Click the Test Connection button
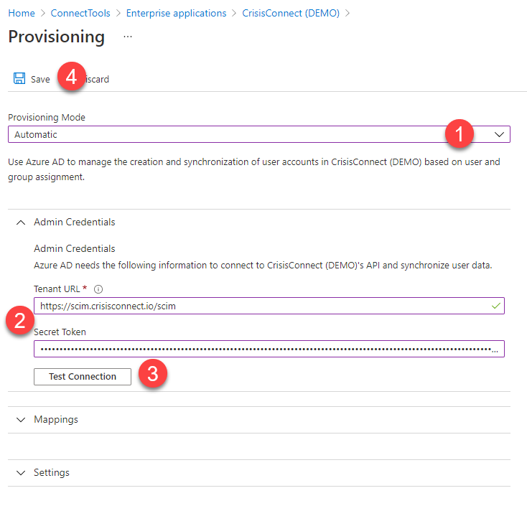This screenshot has width=527, height=511. [x=83, y=377]
